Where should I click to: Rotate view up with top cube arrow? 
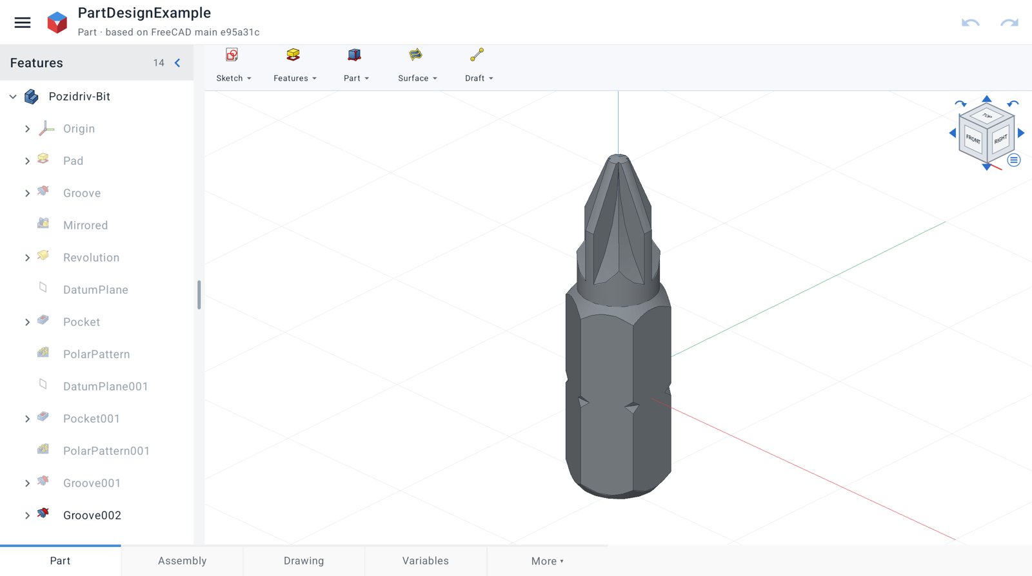pos(987,99)
